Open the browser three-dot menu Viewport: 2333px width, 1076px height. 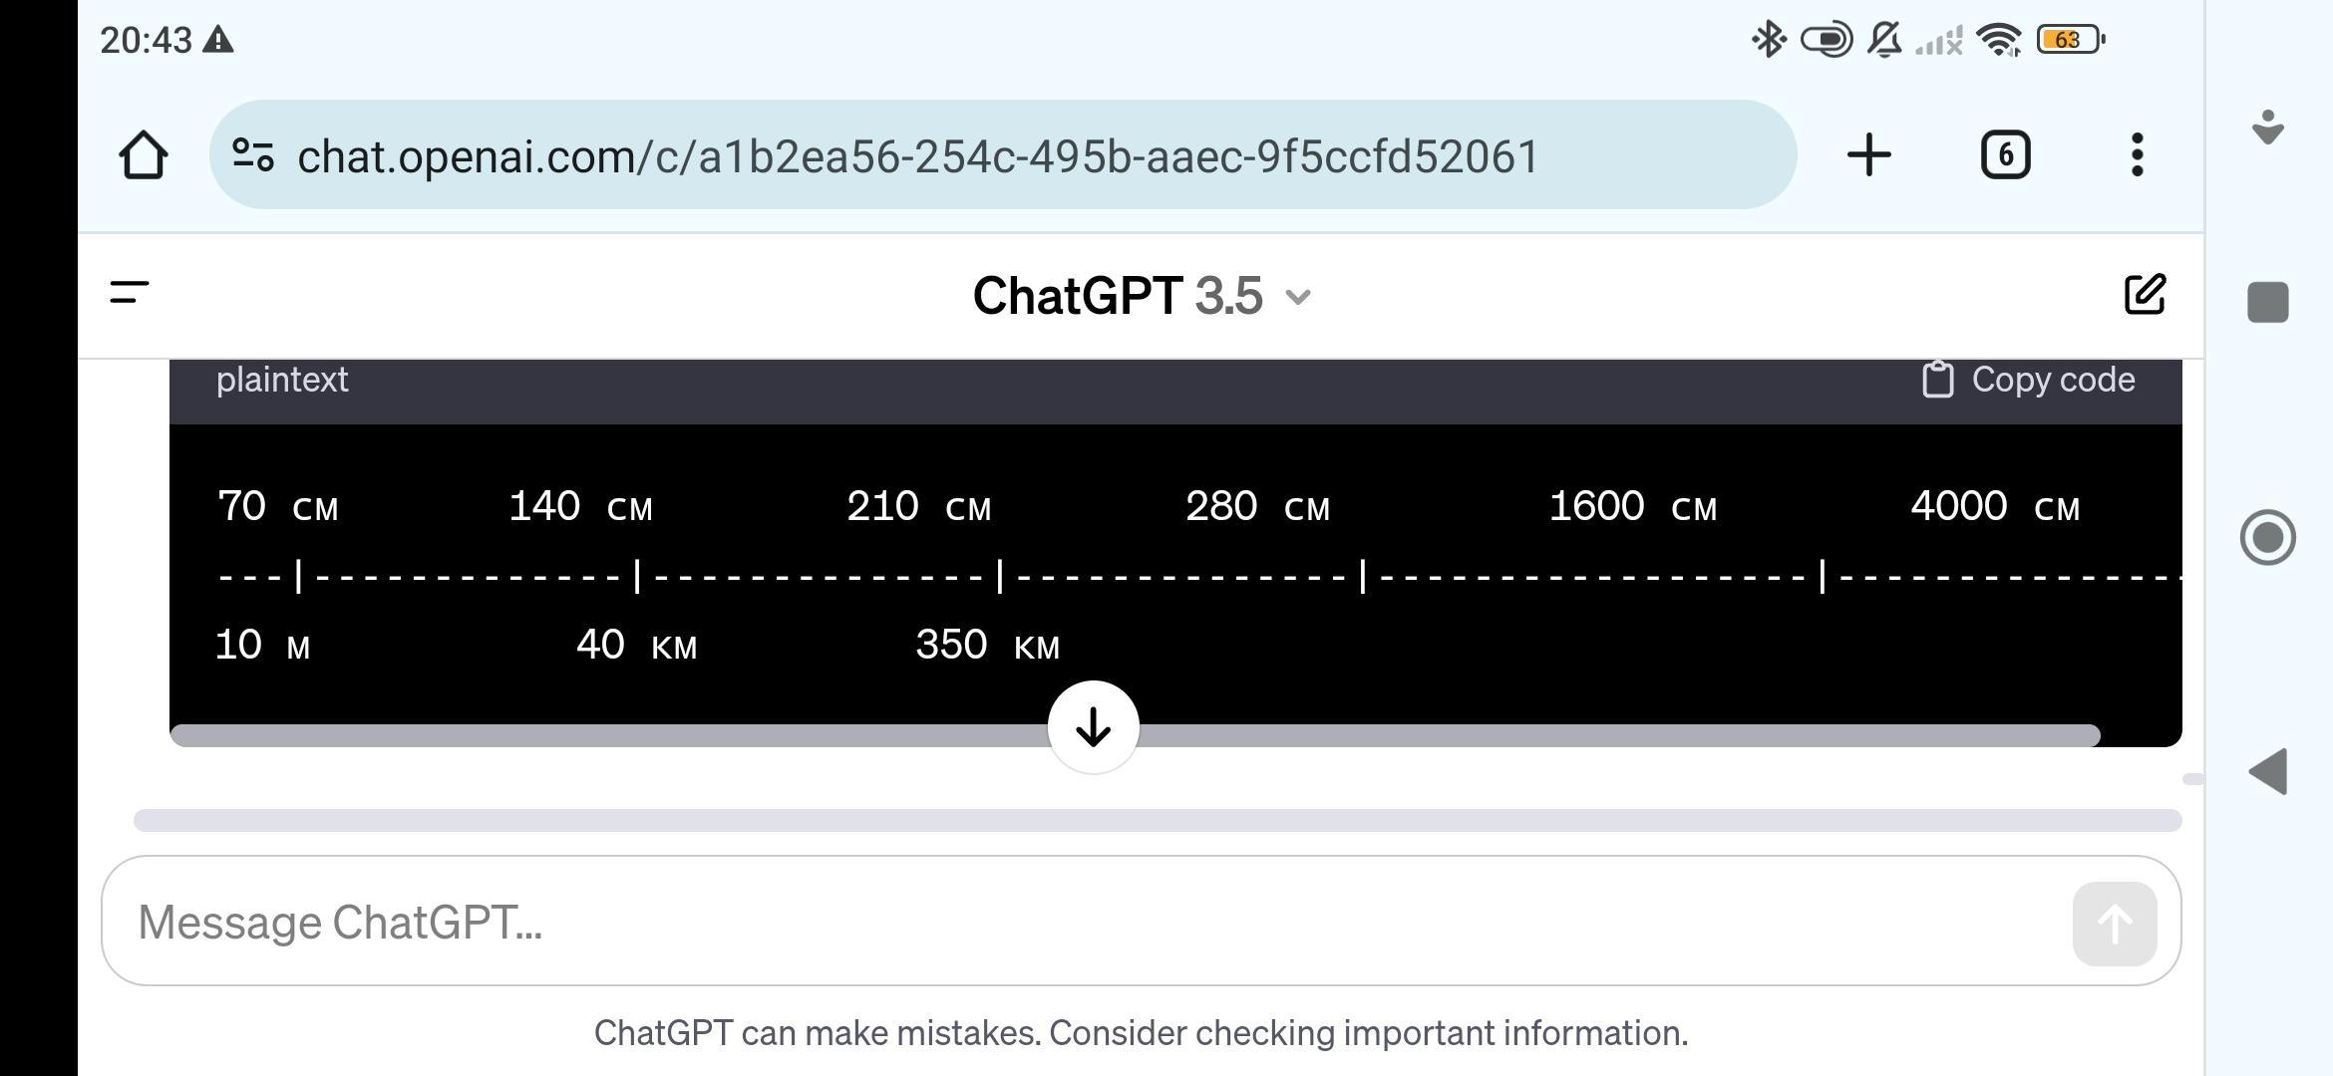pos(2137,155)
